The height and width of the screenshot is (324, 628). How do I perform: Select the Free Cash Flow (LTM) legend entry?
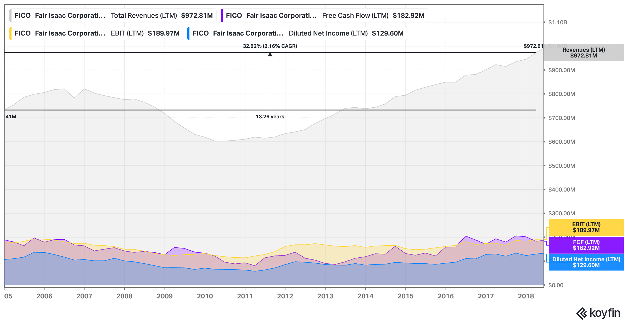324,15
